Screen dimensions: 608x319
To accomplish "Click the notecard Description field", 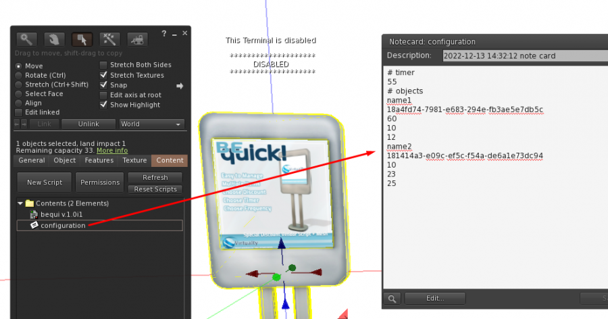I will click(x=524, y=56).
